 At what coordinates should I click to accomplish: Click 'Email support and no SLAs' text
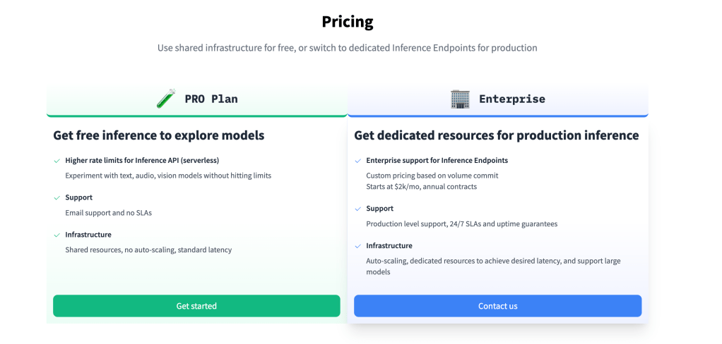[110, 212]
